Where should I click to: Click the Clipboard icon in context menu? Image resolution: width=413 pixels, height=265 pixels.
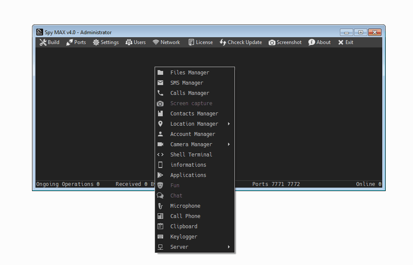click(x=161, y=227)
